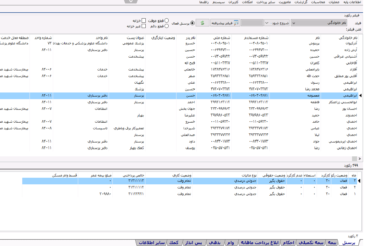This screenshot has width=369, height=246.
Task: Switch to the بیمه tab
Action: click(332, 243)
